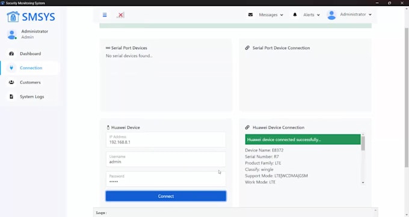409x217 pixels.
Task: Click the SMSYS house logo icon
Action: (13, 17)
